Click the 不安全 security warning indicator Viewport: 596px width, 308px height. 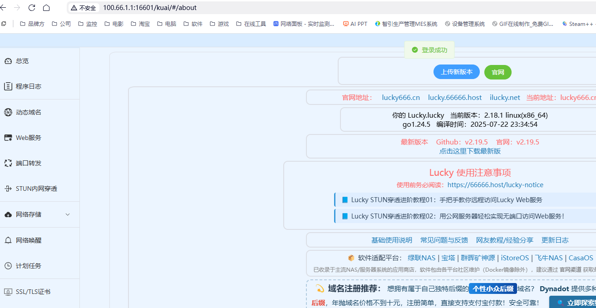83,8
